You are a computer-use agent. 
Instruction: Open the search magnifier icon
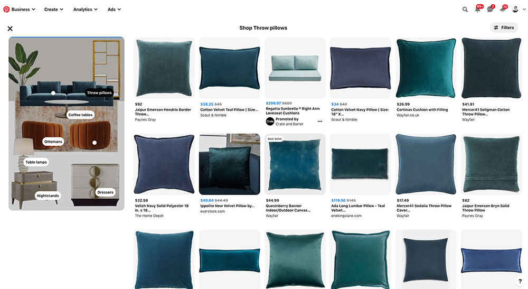click(465, 10)
